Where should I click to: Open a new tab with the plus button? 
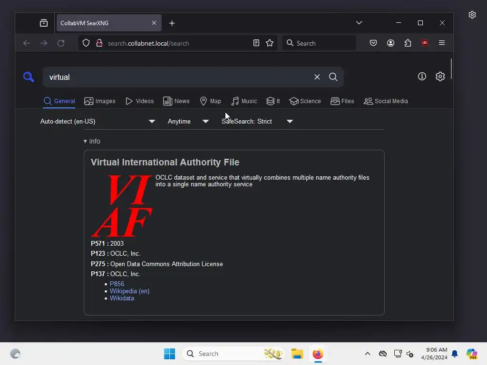click(172, 23)
